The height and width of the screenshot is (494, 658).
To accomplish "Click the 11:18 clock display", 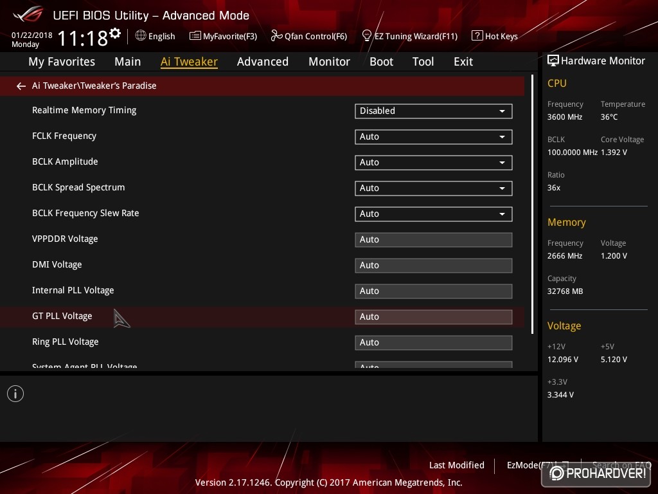I will [x=83, y=38].
